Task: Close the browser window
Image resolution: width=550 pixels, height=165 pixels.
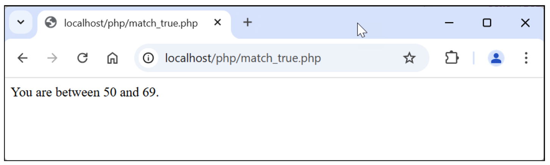Action: click(525, 23)
